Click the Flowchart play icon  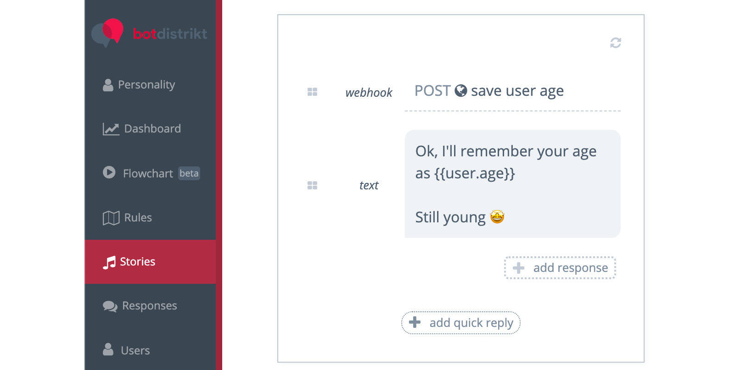pos(109,172)
